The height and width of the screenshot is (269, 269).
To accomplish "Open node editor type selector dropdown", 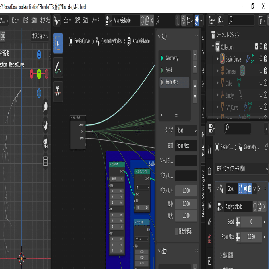I will click(x=57, y=21).
